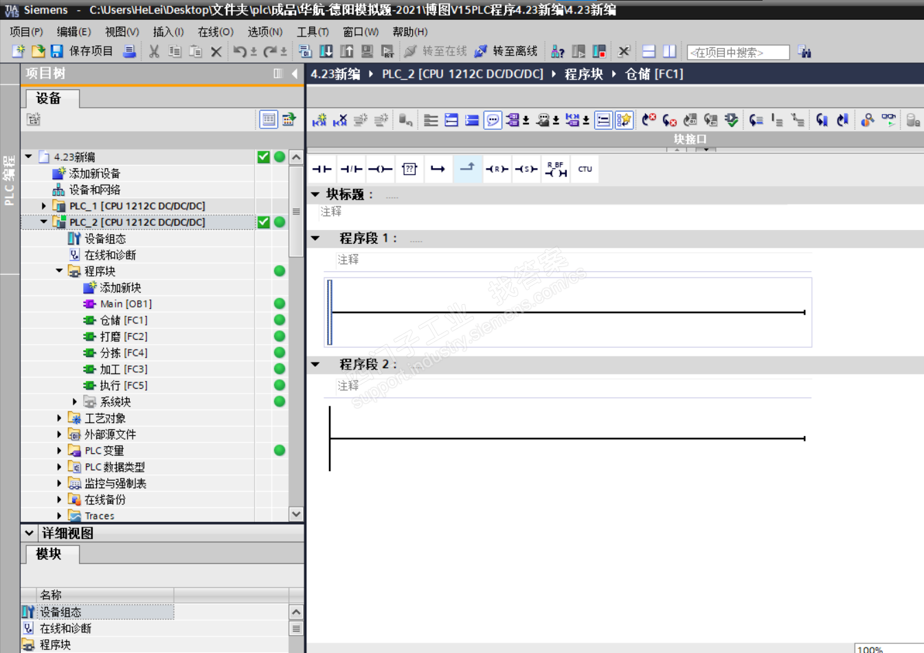Open the 在线(O) menu

pyautogui.click(x=216, y=32)
